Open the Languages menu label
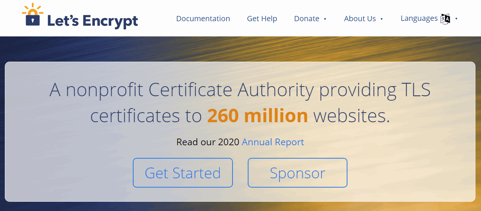The width and height of the screenshot is (481, 211). click(419, 18)
